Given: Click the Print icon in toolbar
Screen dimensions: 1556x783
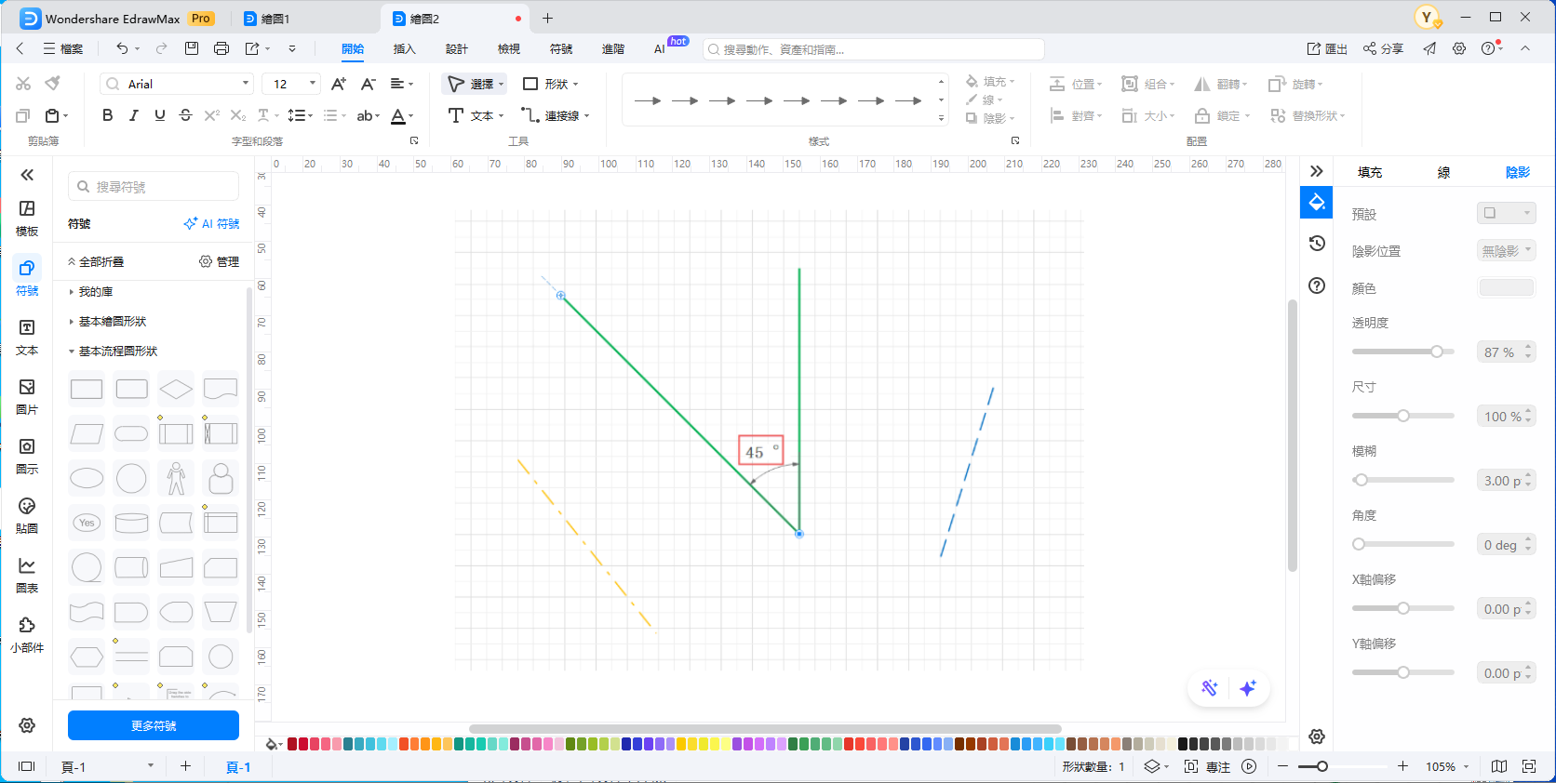Looking at the screenshot, I should [221, 48].
